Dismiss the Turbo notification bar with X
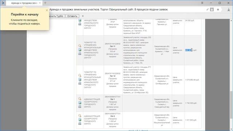This screenshot has width=233, height=131. pyautogui.click(x=83, y=16)
